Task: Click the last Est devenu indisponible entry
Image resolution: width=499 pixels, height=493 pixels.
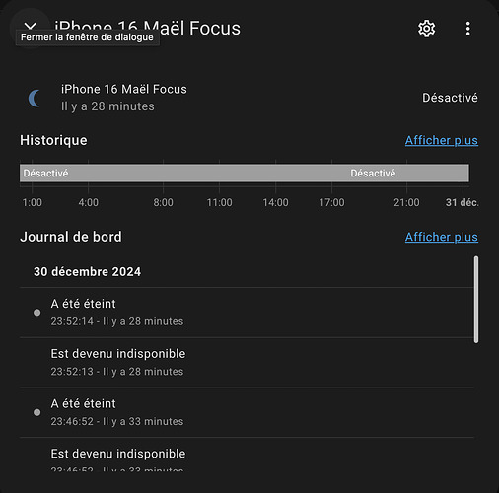Action: click(247, 455)
